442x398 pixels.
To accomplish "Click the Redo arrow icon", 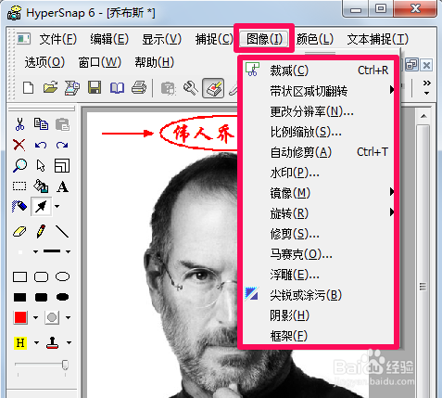I will (62, 145).
